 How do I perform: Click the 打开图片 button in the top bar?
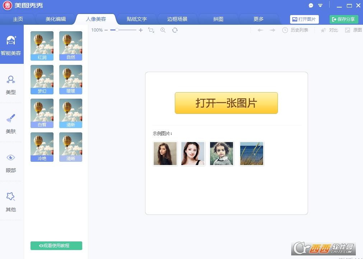tap(304, 19)
